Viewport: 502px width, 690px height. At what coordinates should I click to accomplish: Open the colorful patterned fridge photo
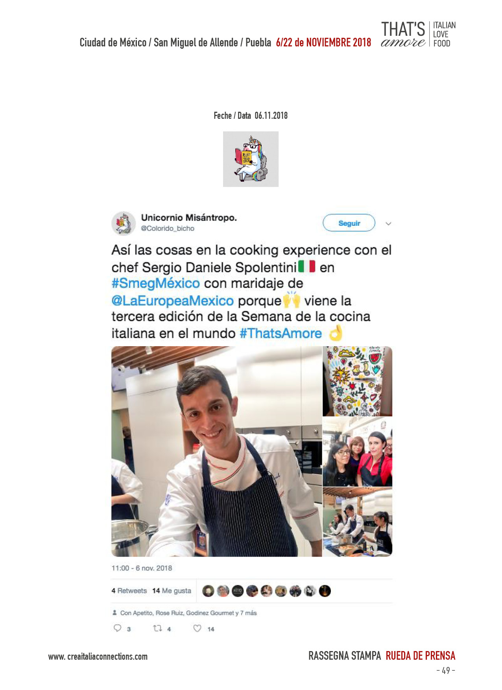point(357,381)
